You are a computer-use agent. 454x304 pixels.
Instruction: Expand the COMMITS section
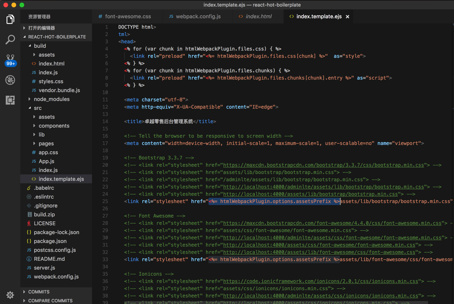pyautogui.click(x=39, y=291)
